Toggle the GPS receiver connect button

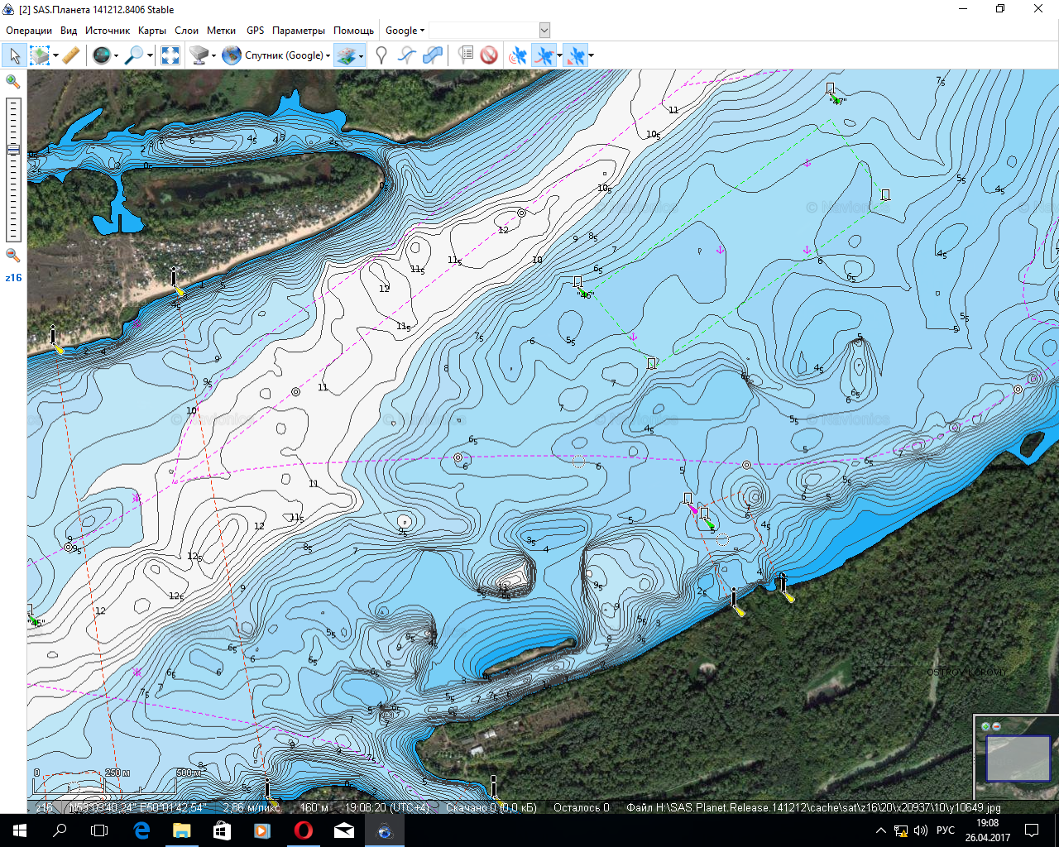click(519, 55)
